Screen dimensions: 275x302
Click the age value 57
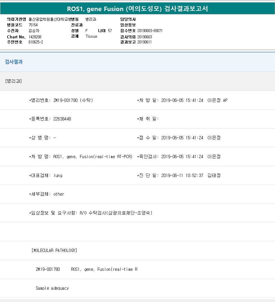[x=110, y=31]
